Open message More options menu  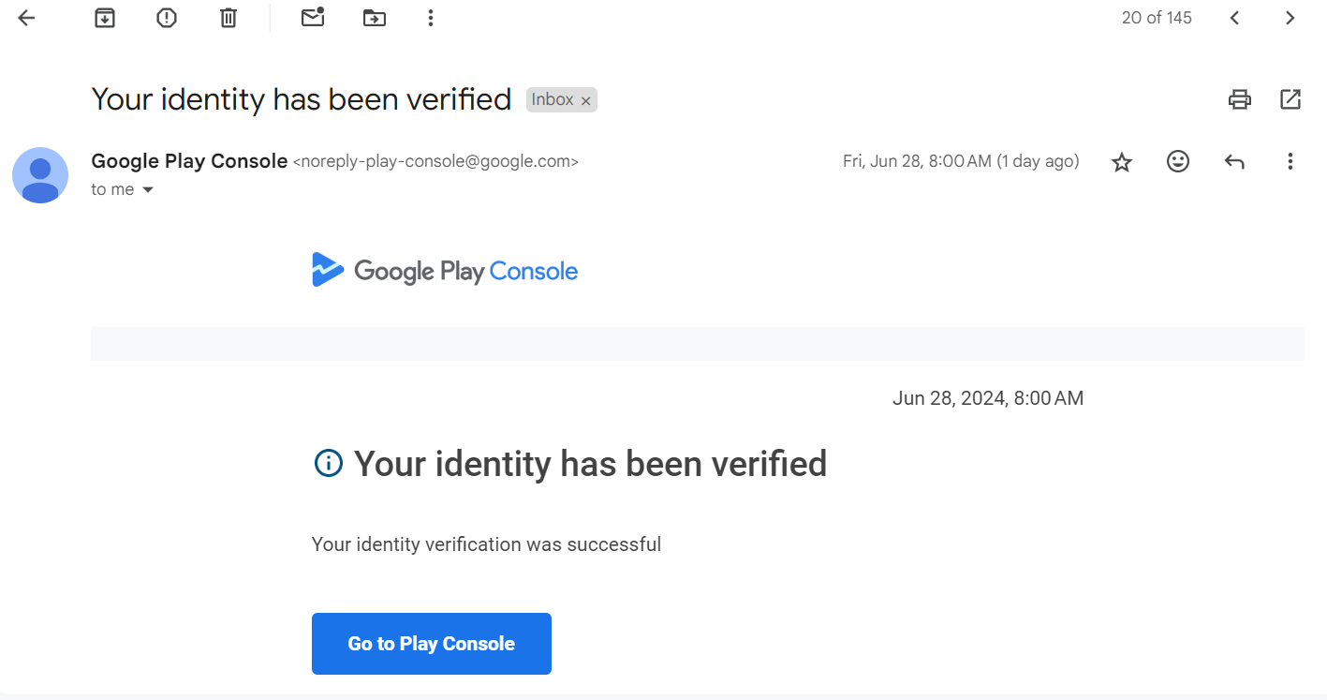tap(1290, 162)
